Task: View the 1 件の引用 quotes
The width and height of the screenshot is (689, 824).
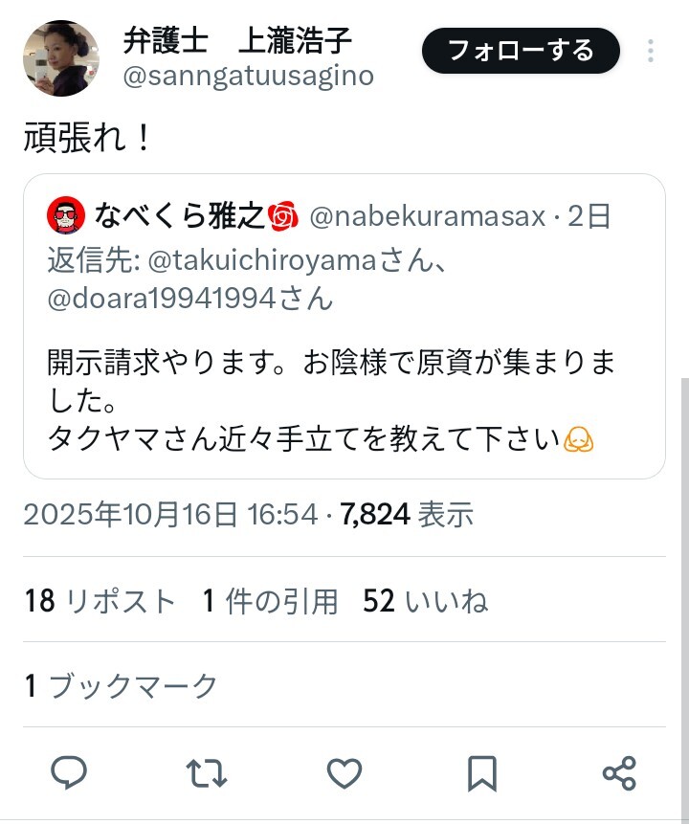Action: click(270, 600)
